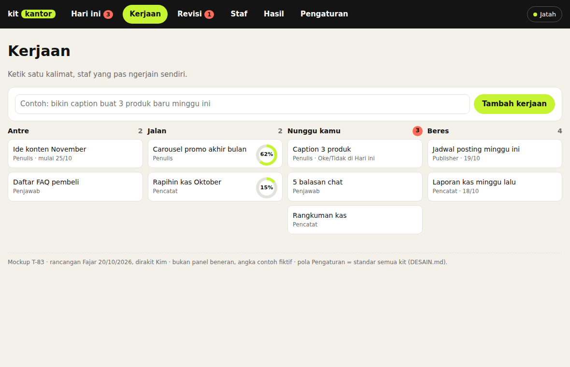
Task: Focus the new task sentence input field
Action: [x=242, y=104]
